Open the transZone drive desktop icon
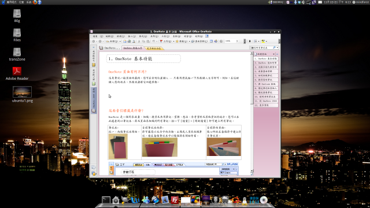Screen dimensions: 370x208 [17, 54]
